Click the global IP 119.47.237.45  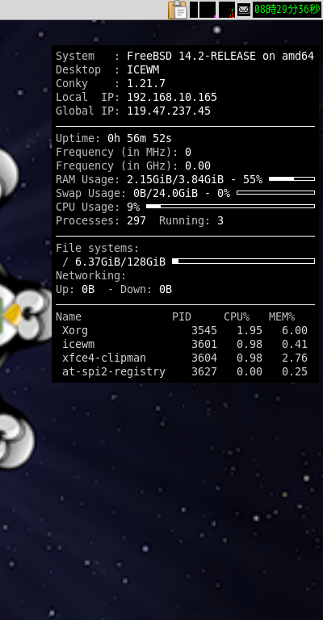[169, 111]
